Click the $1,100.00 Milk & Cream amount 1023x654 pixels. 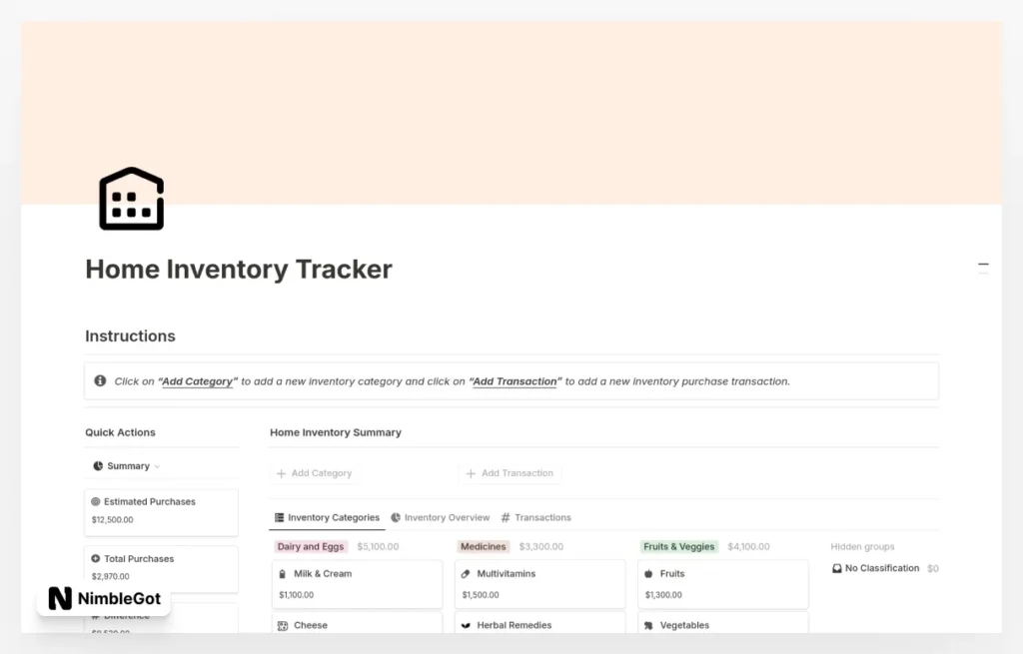(296, 595)
